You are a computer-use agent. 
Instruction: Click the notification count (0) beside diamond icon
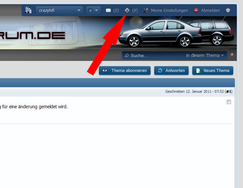[x=135, y=10]
